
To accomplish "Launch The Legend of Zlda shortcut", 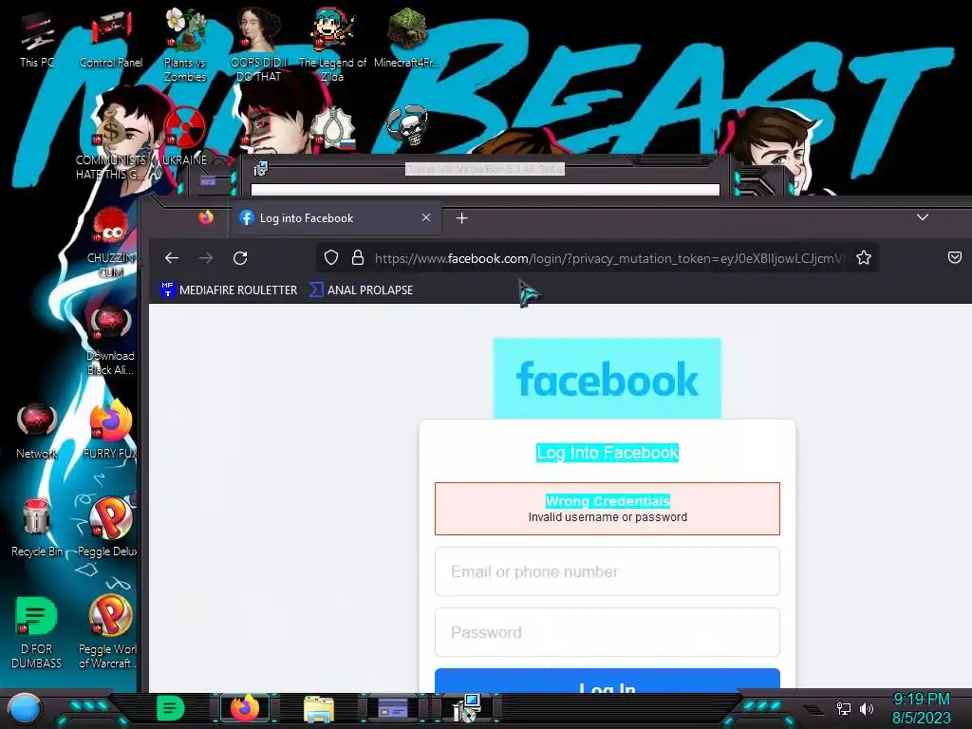I will click(x=332, y=45).
